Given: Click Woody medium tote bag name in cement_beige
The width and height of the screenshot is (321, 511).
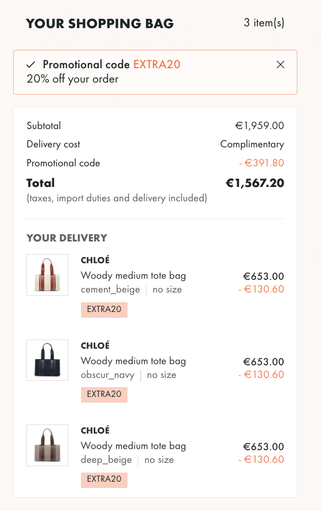Looking at the screenshot, I should pyautogui.click(x=133, y=276).
